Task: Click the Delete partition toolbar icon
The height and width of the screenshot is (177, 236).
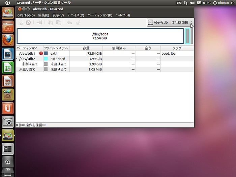Action: [28, 23]
